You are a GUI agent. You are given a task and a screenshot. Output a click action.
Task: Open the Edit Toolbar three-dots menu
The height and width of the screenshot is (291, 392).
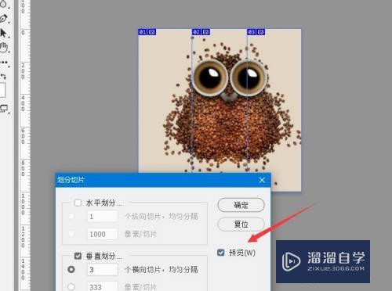(x=4, y=63)
